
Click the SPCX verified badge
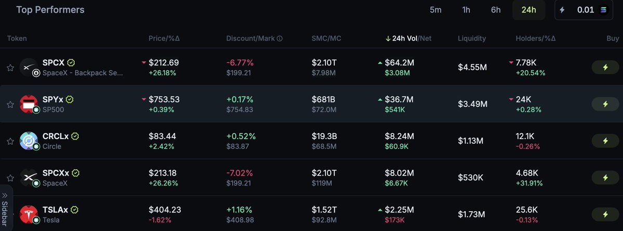[71, 62]
